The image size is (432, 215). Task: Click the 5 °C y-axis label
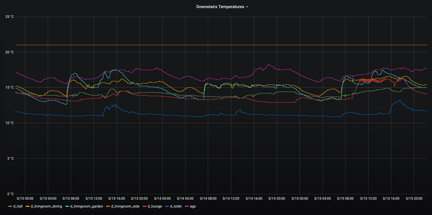point(10,159)
